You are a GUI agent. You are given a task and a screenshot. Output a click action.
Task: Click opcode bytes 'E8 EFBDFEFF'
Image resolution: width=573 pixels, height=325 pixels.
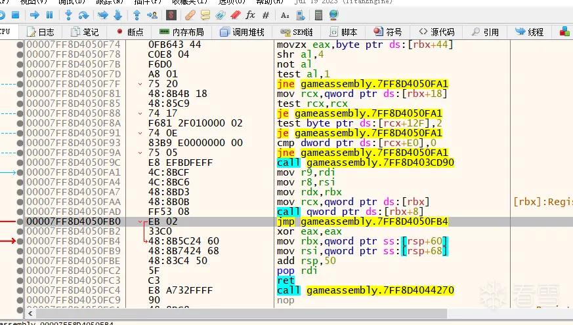[x=180, y=162]
